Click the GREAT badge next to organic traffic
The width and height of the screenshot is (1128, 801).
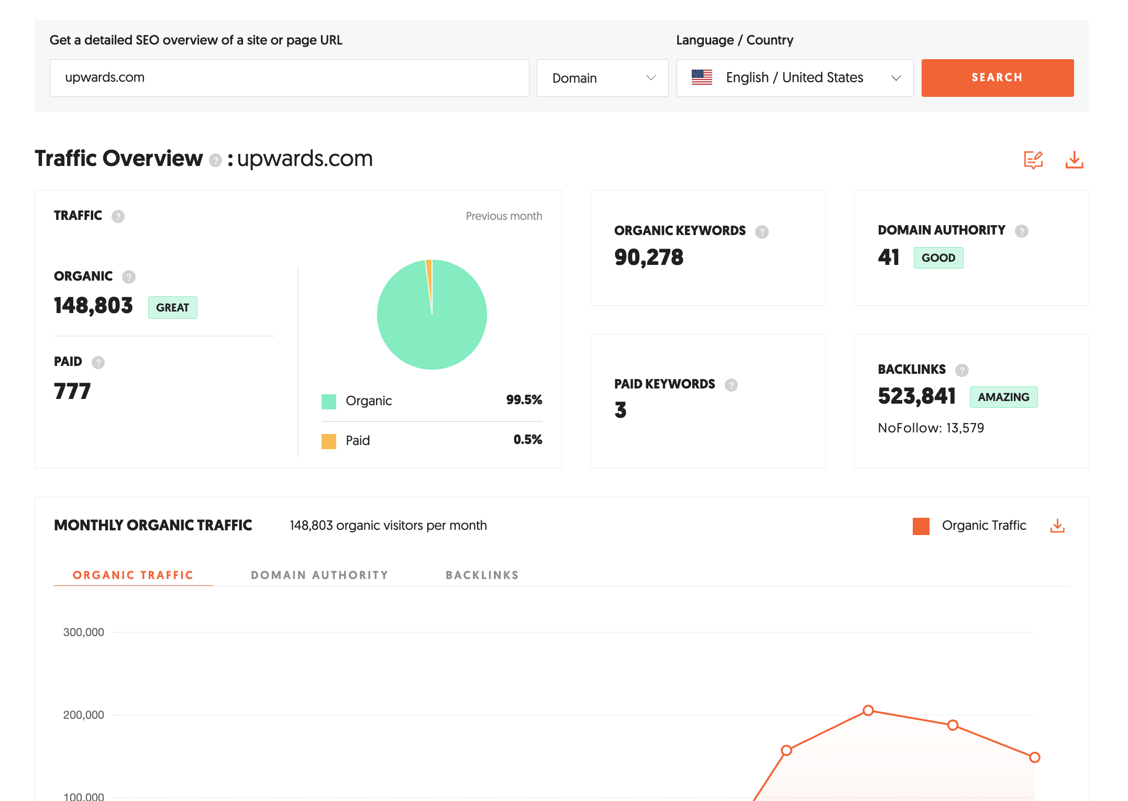coord(173,307)
